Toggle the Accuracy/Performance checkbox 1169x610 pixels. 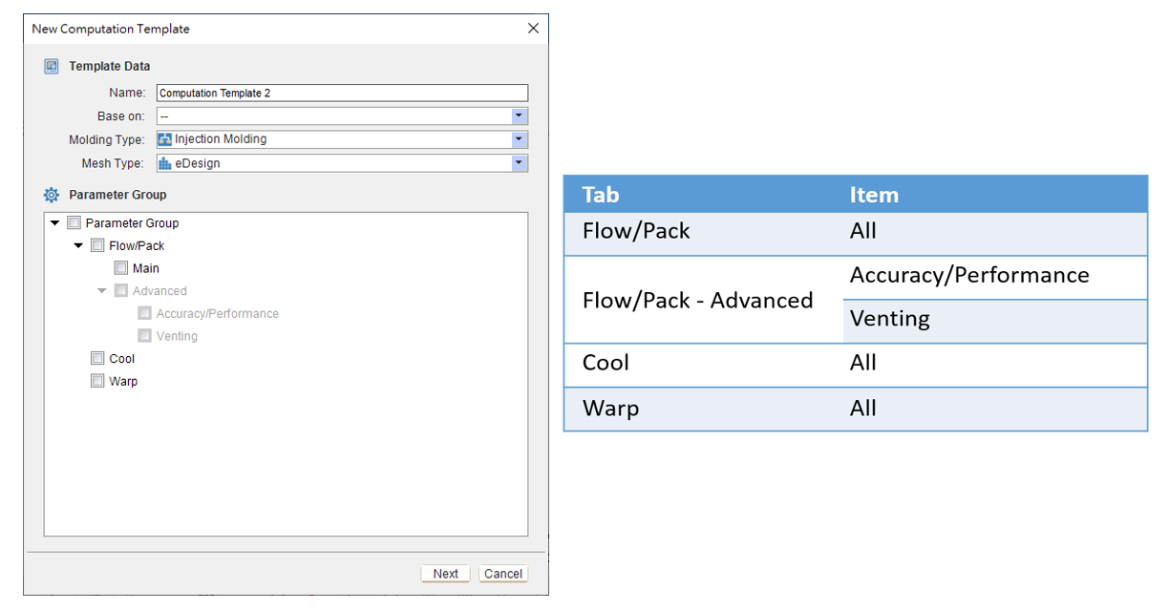tap(144, 313)
